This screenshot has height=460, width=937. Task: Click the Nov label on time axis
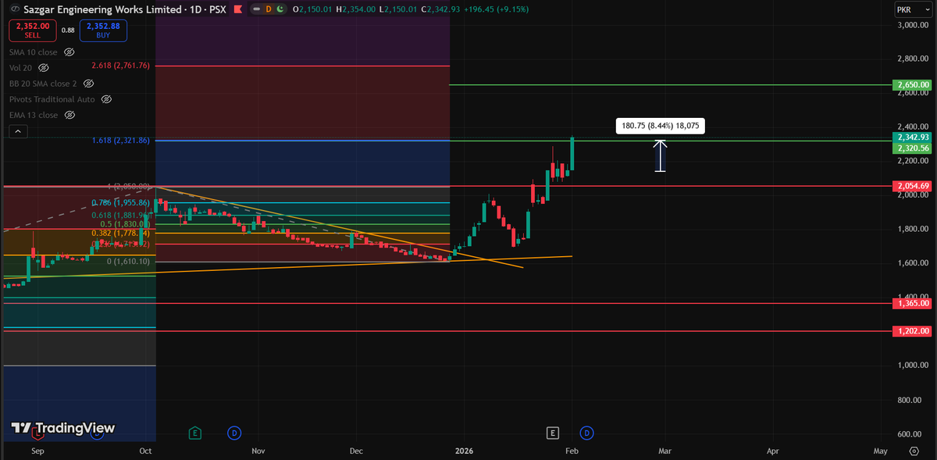tap(258, 451)
